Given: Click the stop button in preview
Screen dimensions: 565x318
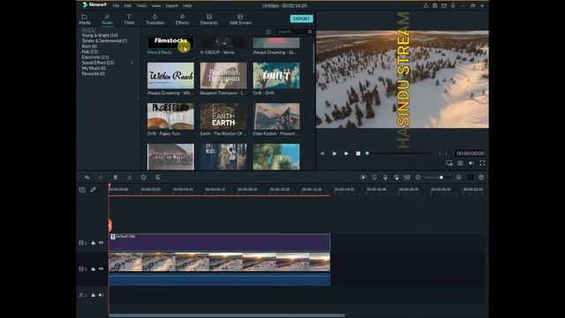Looking at the screenshot, I should pyautogui.click(x=358, y=154).
